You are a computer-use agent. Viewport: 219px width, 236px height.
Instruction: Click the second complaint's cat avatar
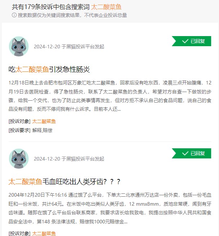pyautogui.click(x=19, y=159)
